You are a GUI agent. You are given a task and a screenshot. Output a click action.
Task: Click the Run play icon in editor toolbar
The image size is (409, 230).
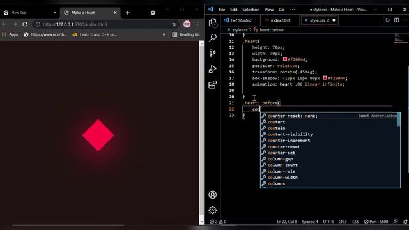pyautogui.click(x=388, y=20)
